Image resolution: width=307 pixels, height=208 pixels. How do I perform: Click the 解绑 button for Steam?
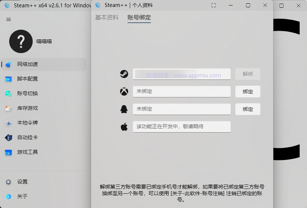tap(248, 74)
